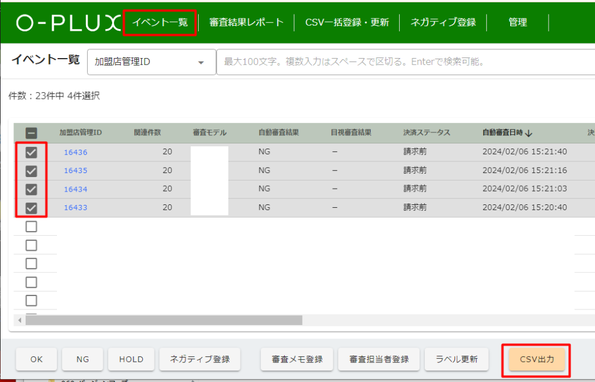Click the 審査メモ登録 button
This screenshot has width=595, height=382.
click(x=297, y=359)
